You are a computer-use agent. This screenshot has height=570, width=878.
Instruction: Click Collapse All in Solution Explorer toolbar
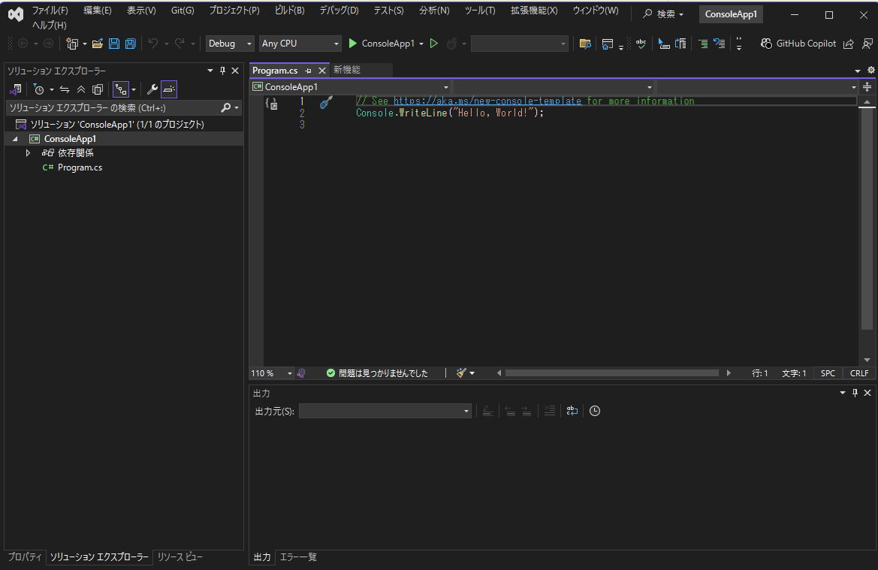pos(81,89)
